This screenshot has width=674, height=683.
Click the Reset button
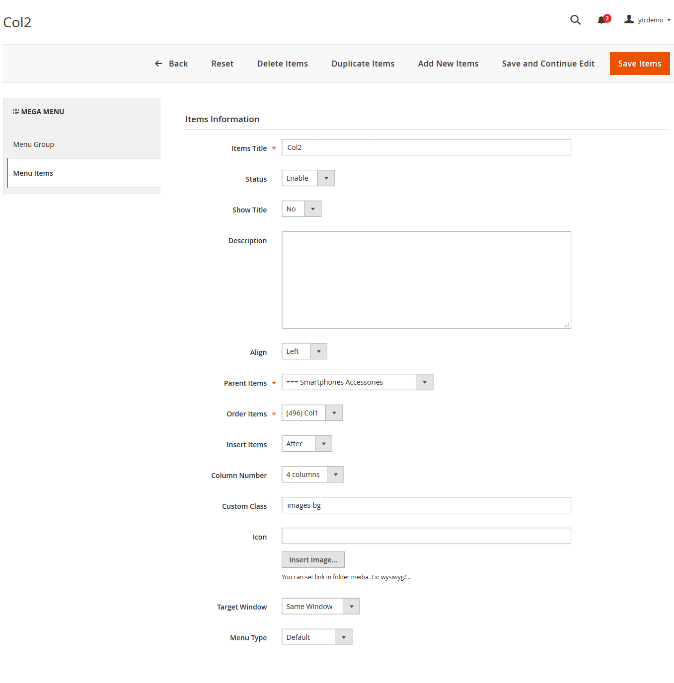coord(223,64)
